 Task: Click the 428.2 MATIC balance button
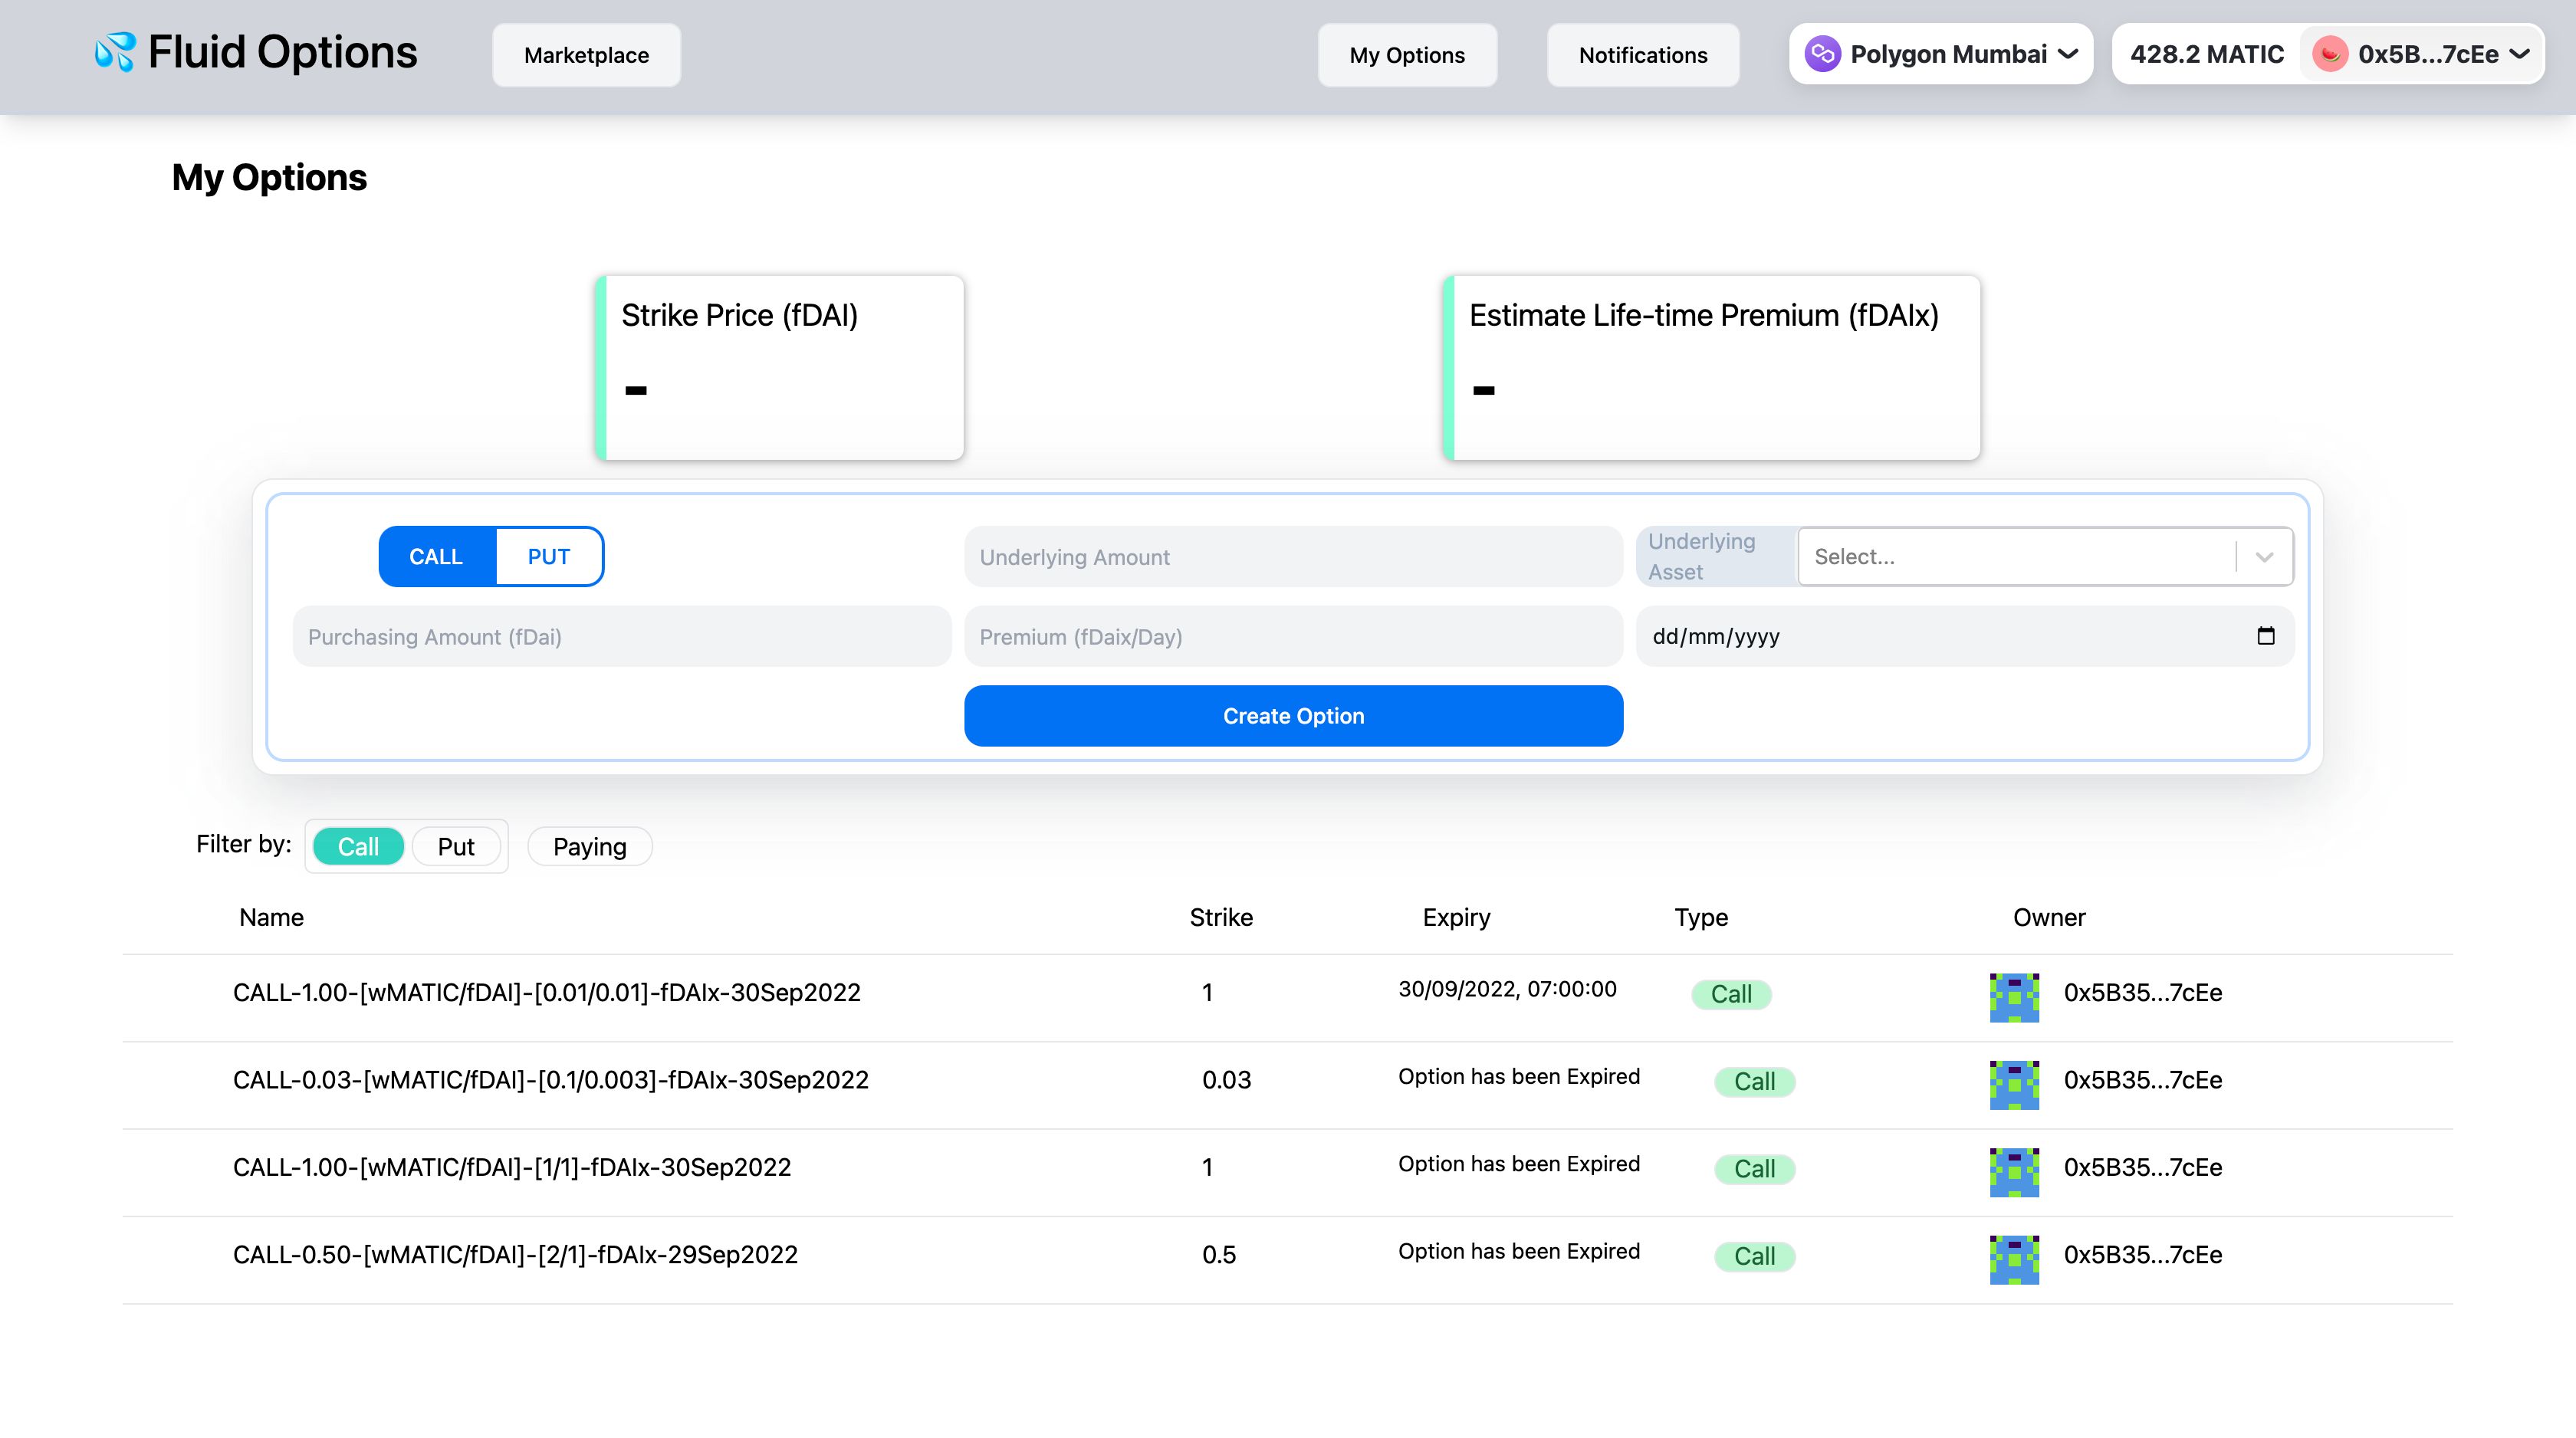2207,54
